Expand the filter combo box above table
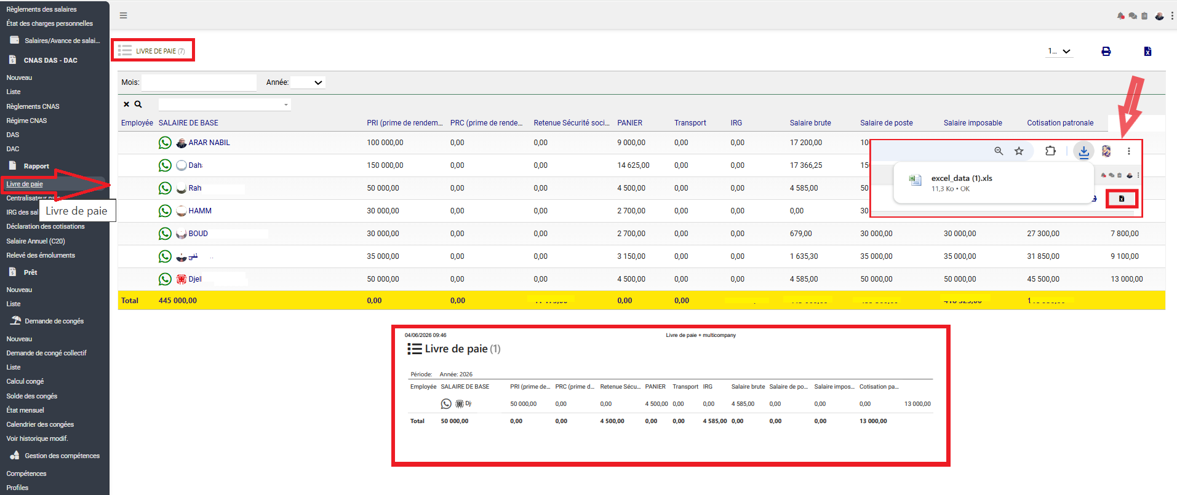1177x495 pixels. tap(225, 105)
